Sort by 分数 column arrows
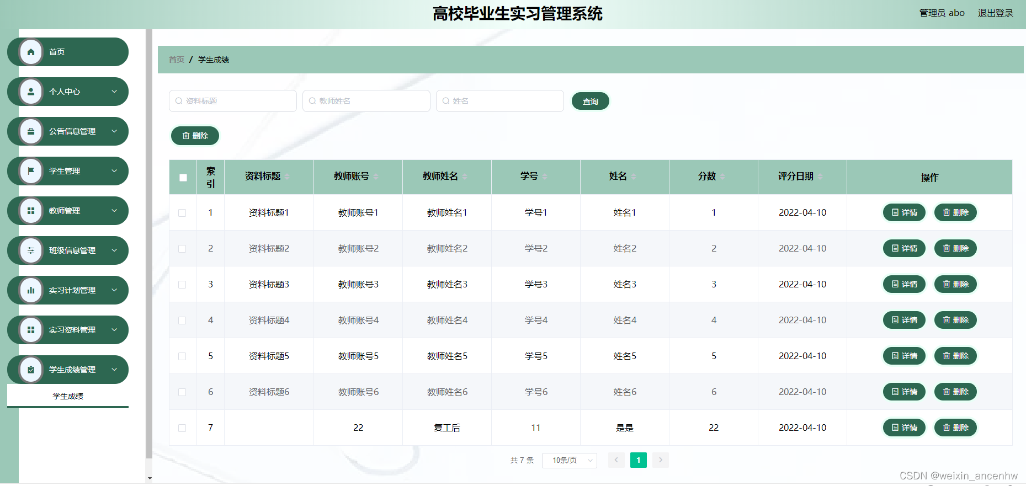 pos(722,177)
